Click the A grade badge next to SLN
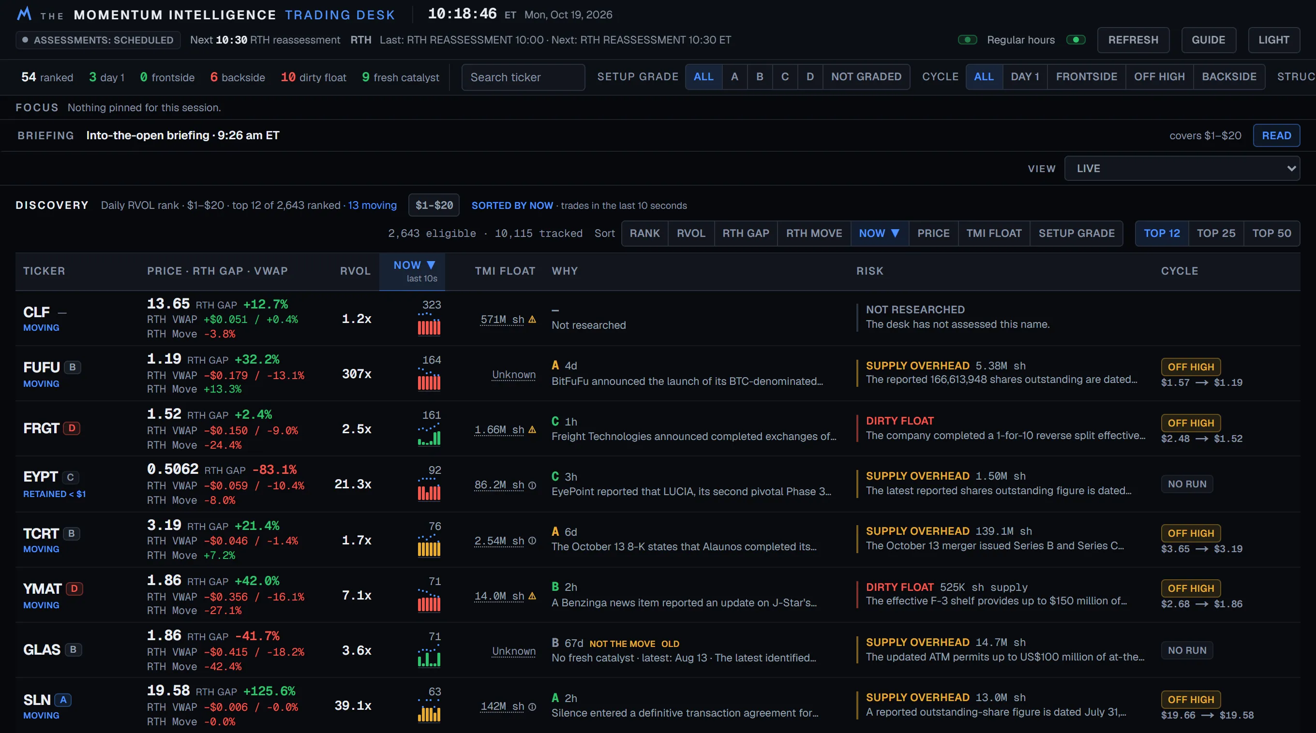Image resolution: width=1316 pixels, height=733 pixels. coord(63,700)
